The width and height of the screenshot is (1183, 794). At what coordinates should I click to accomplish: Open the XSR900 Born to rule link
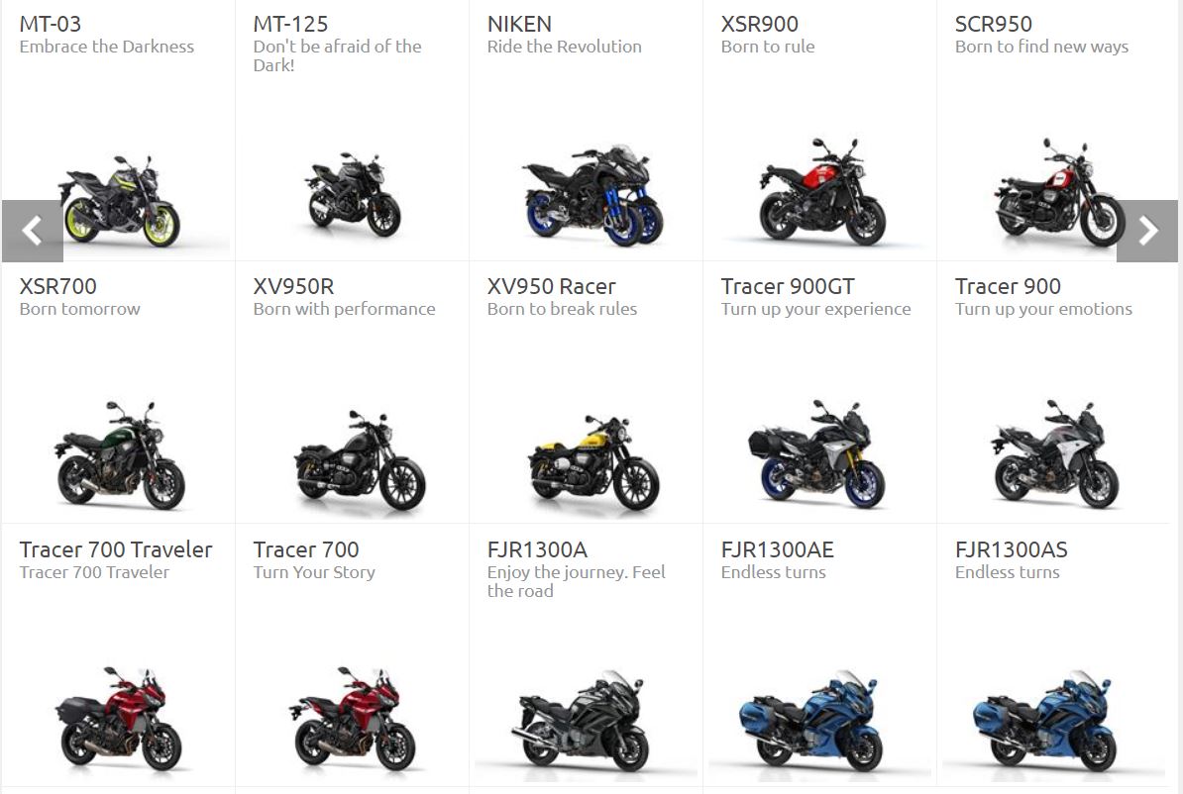(767, 47)
